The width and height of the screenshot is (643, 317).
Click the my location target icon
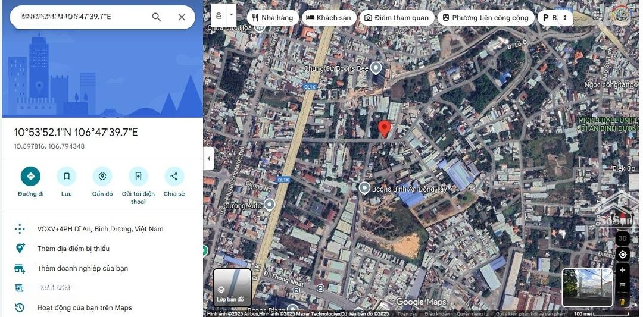(623, 255)
